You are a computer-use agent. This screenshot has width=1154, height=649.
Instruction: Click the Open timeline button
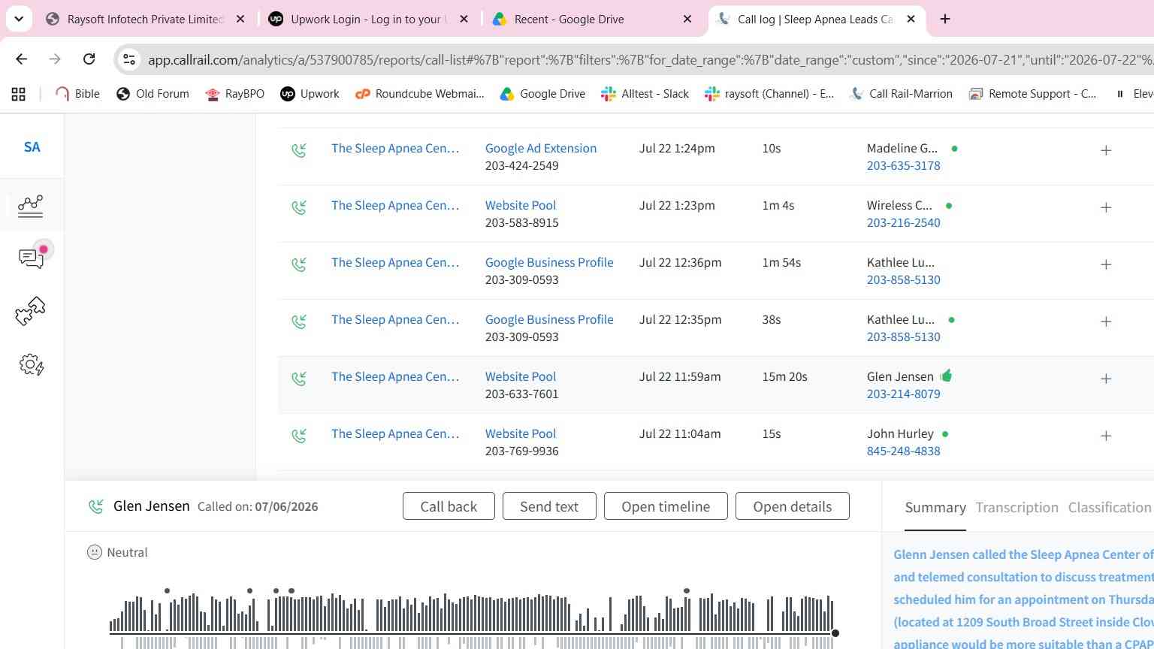[x=666, y=506]
